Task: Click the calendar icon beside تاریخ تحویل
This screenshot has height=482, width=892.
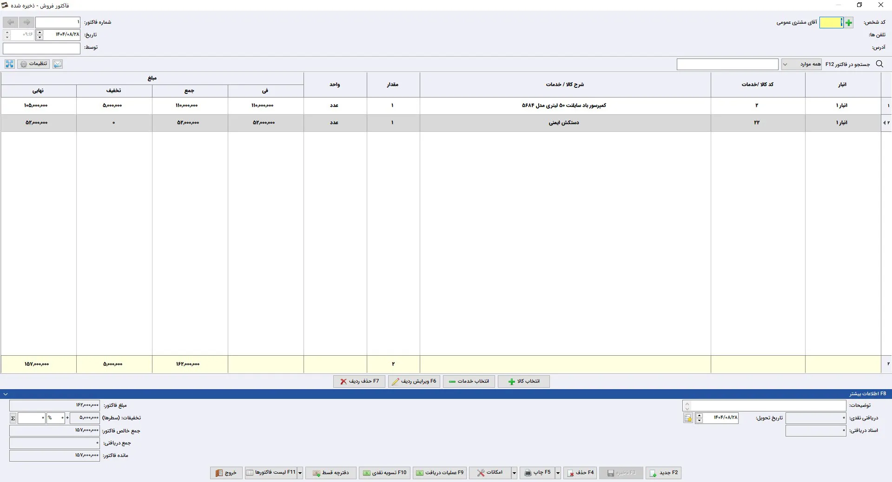Action: pyautogui.click(x=688, y=418)
